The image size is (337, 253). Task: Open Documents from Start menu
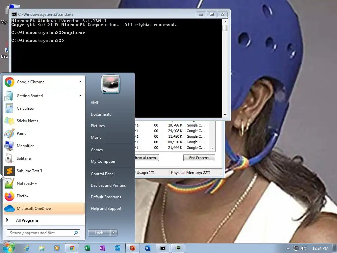(x=101, y=114)
